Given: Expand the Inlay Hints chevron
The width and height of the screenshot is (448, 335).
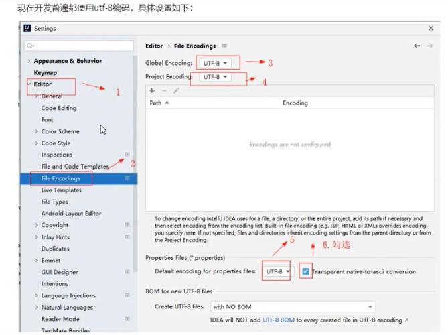Looking at the screenshot, I should point(36,237).
